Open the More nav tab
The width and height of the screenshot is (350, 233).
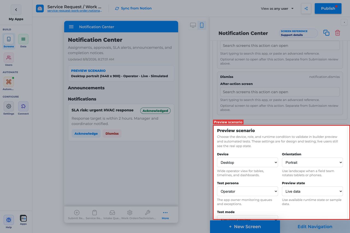[x=165, y=215]
